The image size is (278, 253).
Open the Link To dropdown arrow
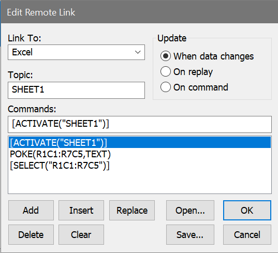138,52
